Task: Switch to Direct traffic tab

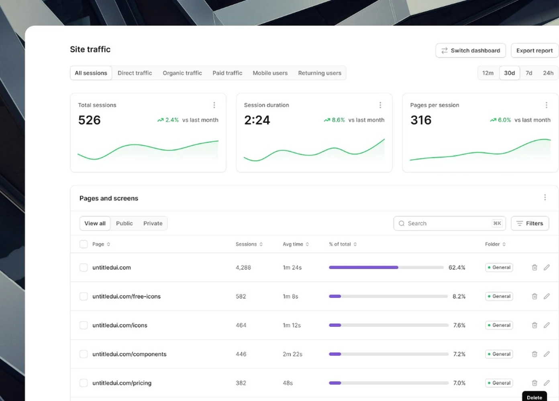Action: (x=135, y=73)
